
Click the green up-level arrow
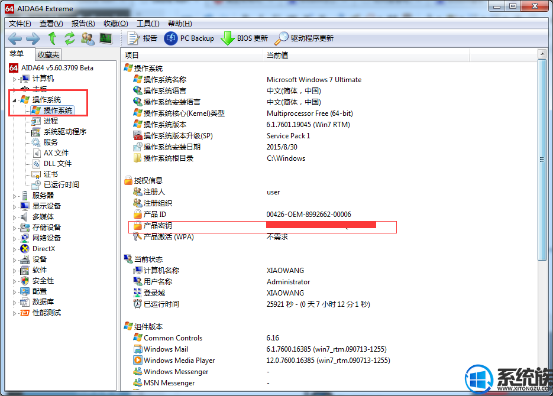(x=52, y=38)
